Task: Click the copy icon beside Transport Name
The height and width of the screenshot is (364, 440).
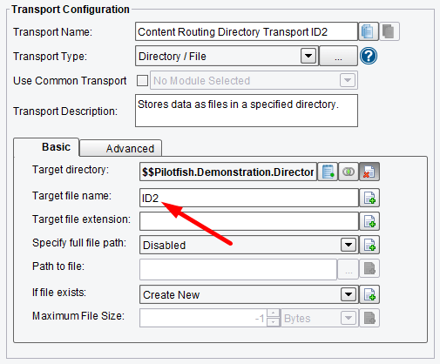Action: click(x=369, y=31)
